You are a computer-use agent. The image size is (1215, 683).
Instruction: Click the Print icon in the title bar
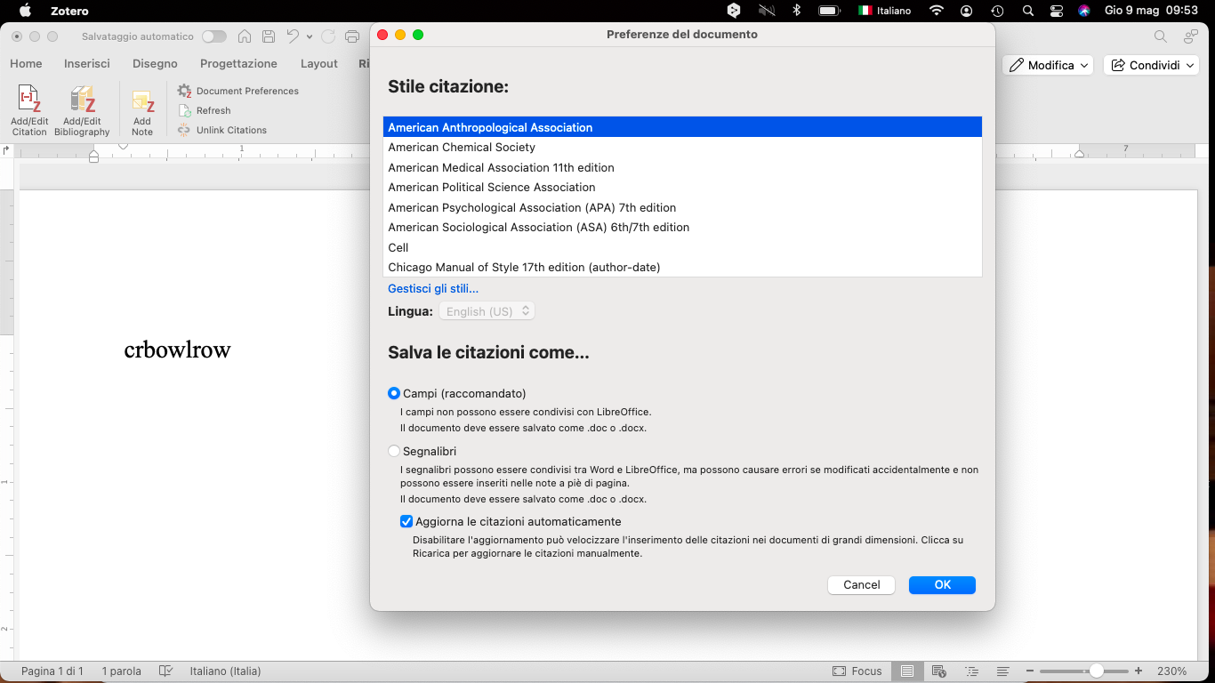coord(352,36)
